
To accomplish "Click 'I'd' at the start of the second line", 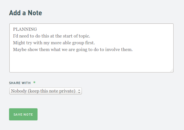I will [x=16, y=36].
